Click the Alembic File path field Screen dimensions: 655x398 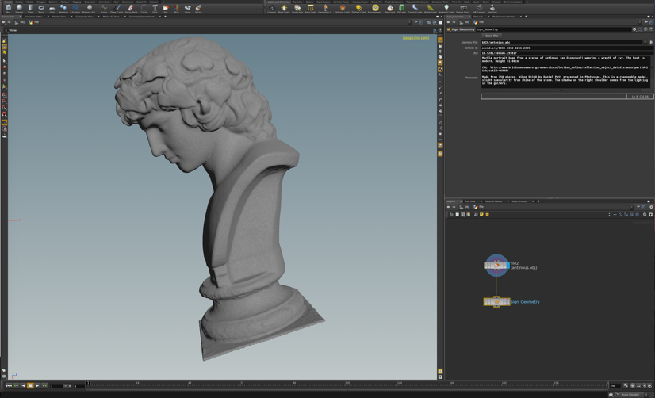[x=562, y=43]
